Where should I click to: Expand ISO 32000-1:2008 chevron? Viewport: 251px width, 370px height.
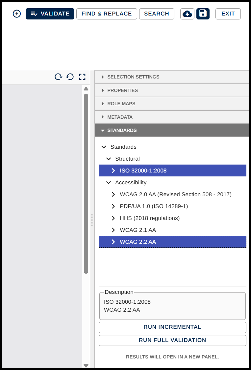pos(113,170)
